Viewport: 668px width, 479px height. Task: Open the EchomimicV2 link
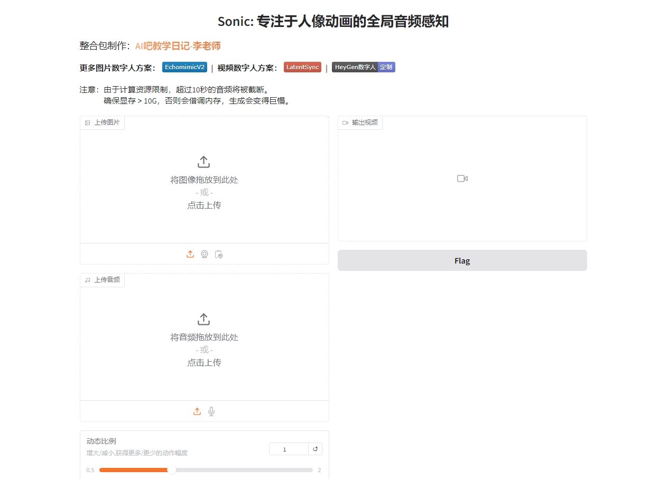point(184,67)
